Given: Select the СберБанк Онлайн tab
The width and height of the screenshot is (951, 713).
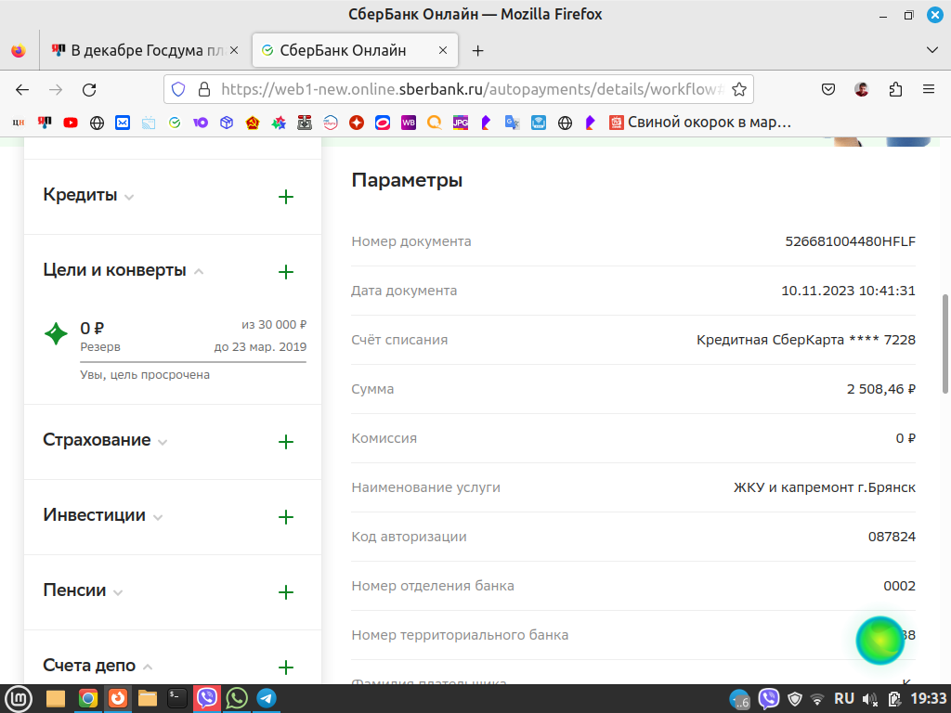Looking at the screenshot, I should (x=355, y=50).
